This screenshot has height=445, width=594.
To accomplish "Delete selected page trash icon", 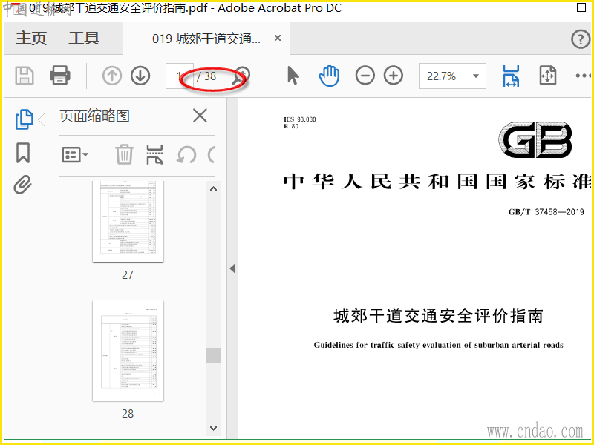I will 124,154.
